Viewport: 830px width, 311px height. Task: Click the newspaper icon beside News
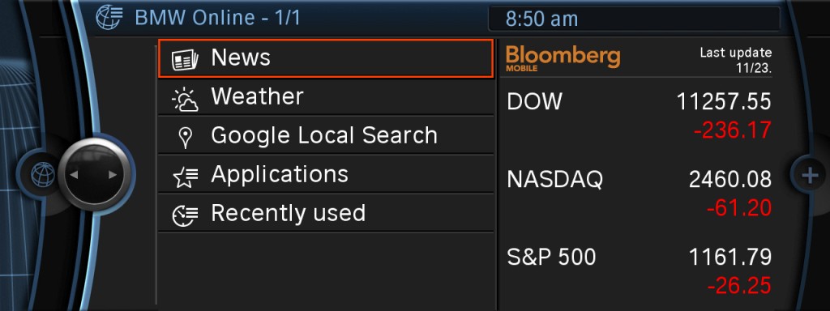click(x=185, y=60)
